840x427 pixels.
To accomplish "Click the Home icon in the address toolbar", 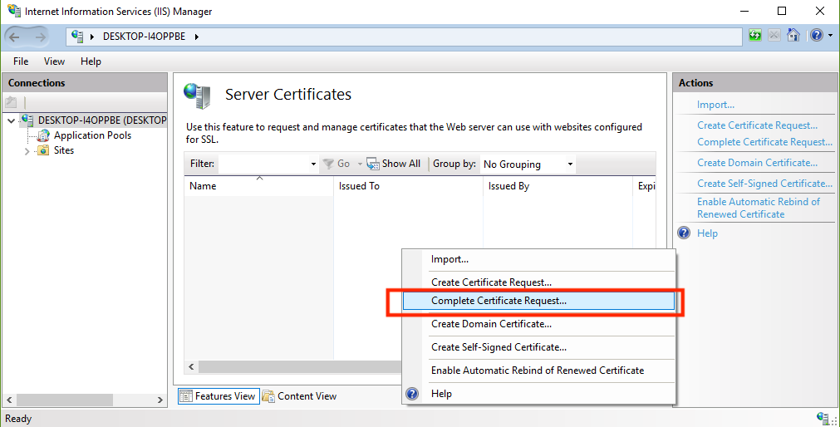I will point(794,36).
